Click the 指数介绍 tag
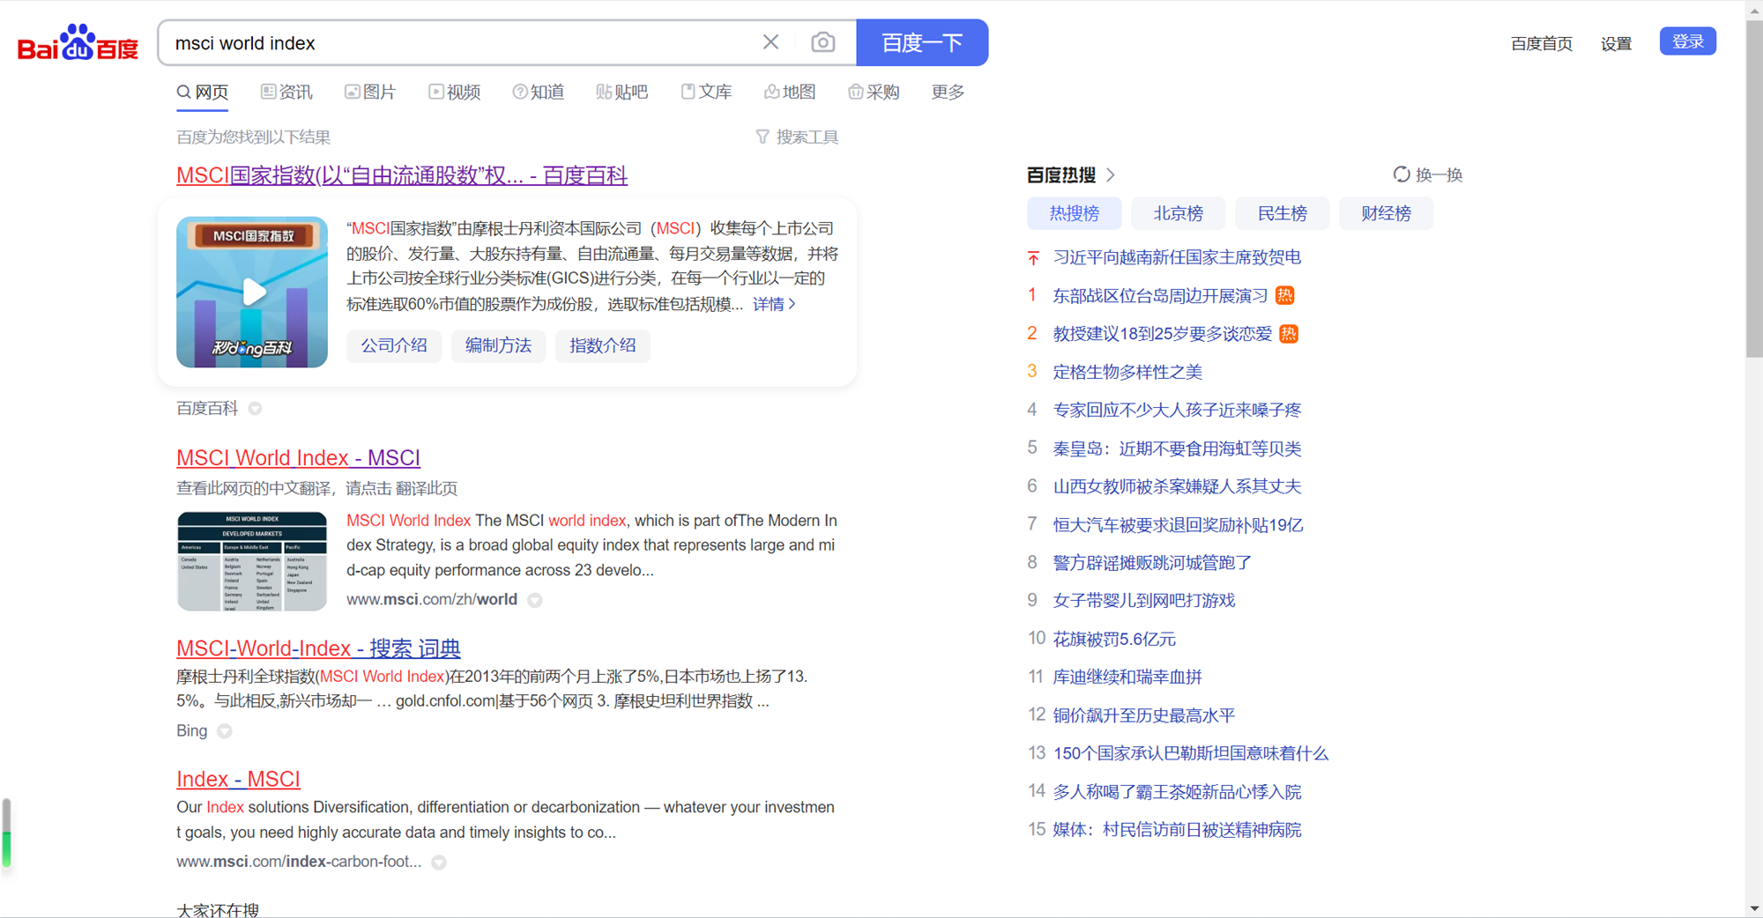The image size is (1763, 918). pos(603,345)
